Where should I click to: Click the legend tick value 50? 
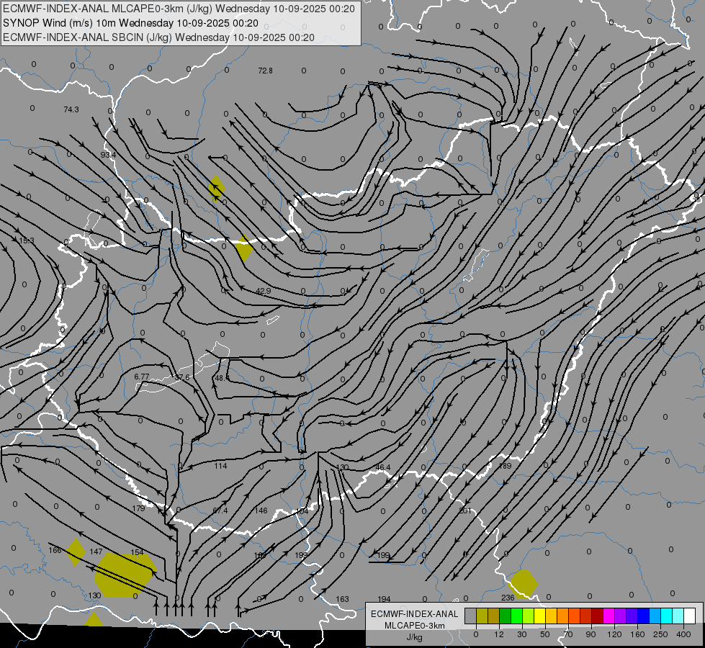tap(544, 634)
